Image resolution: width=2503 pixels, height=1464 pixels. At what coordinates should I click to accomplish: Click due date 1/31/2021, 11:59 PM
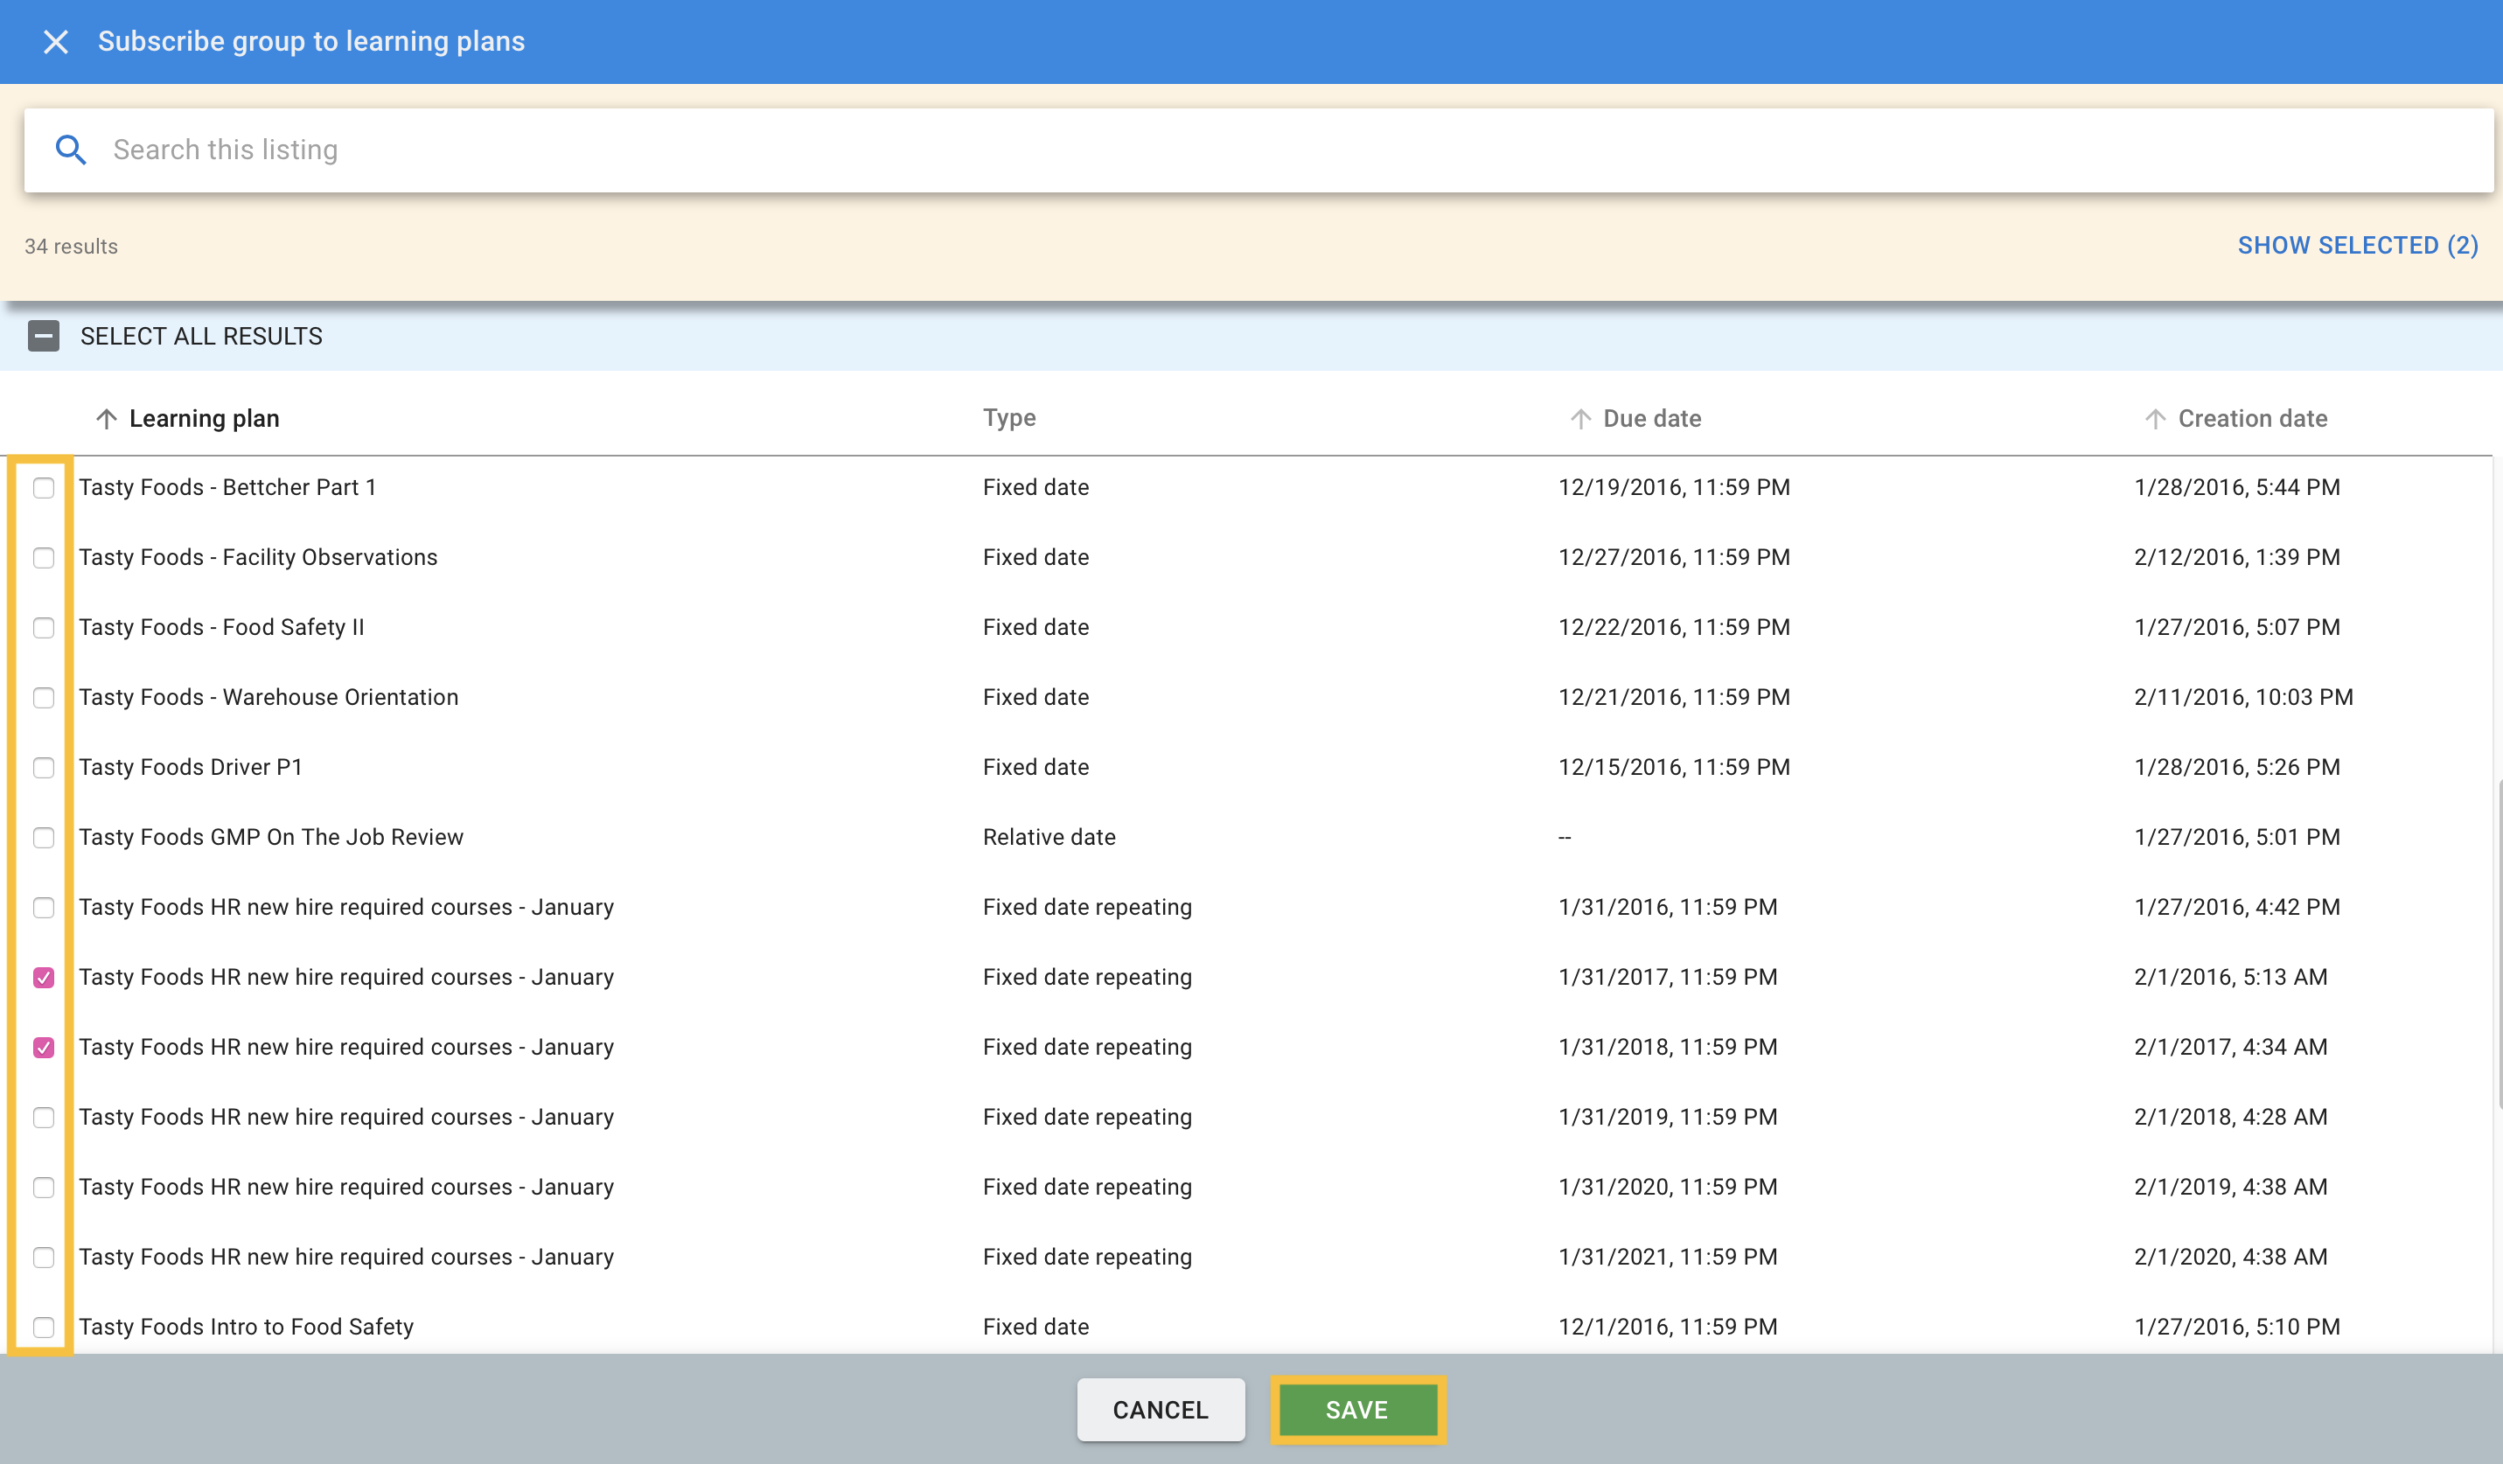[x=1668, y=1258]
